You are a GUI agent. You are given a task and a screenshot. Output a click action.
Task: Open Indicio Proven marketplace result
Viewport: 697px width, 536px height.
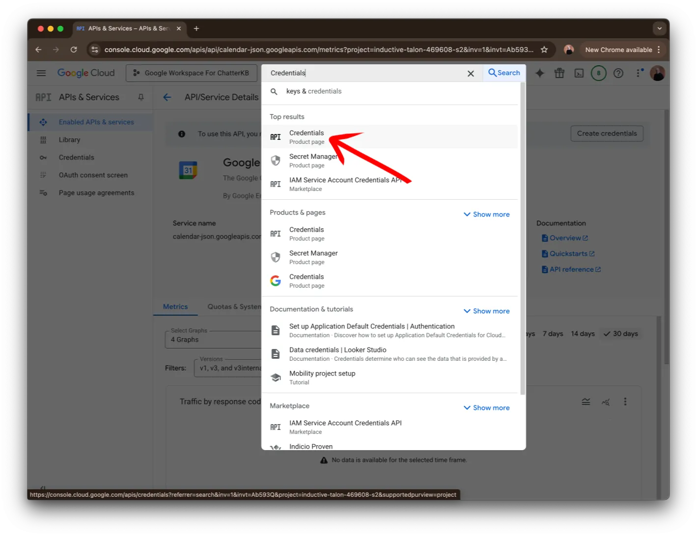pyautogui.click(x=390, y=446)
